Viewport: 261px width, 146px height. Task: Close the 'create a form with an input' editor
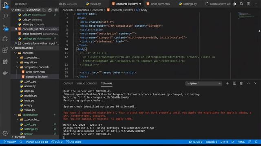coord(16,43)
